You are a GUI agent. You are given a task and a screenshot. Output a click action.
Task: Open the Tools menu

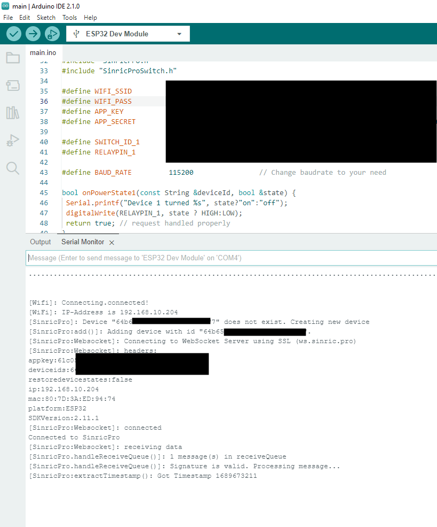[69, 17]
